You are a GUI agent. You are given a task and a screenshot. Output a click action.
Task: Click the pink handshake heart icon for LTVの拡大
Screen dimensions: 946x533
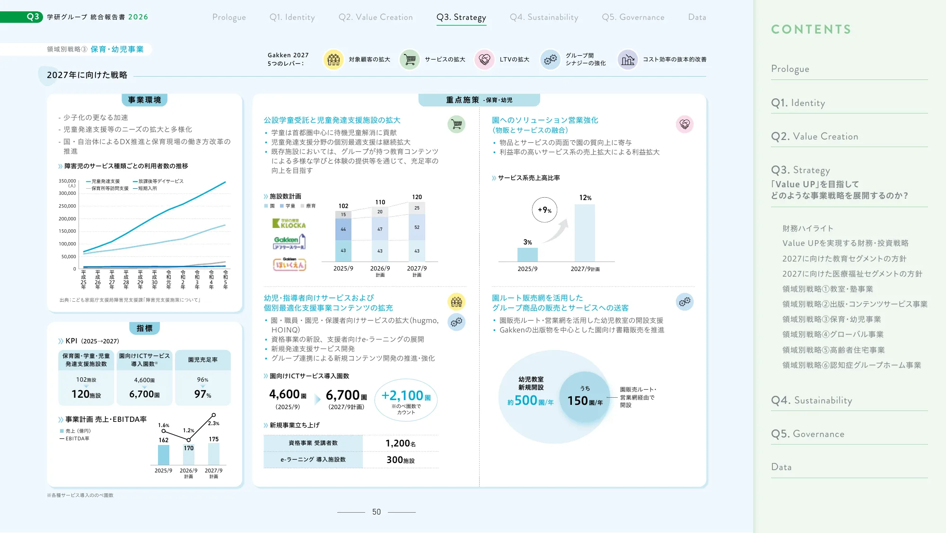click(484, 60)
